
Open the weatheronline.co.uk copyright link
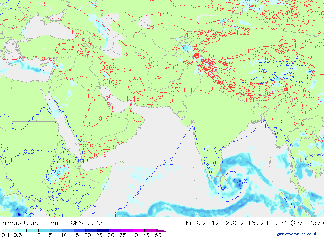click(297, 234)
